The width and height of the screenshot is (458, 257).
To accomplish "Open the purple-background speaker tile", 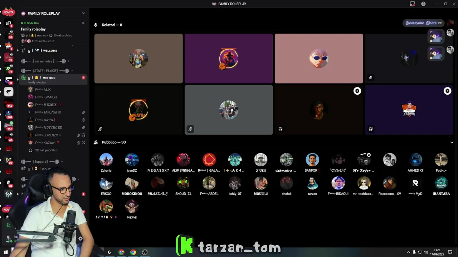I will [x=229, y=59].
